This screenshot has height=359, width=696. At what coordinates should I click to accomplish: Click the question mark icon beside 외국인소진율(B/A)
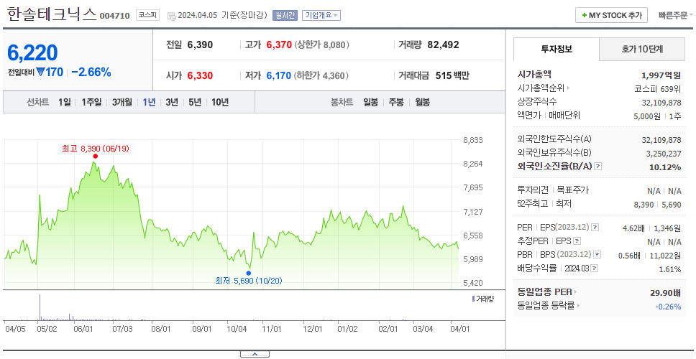click(598, 167)
